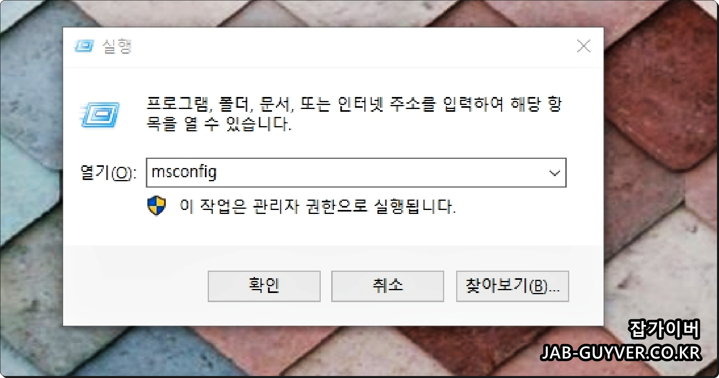Open file browser via 찾아보기(B)... button
The height and width of the screenshot is (378, 719).
[512, 286]
